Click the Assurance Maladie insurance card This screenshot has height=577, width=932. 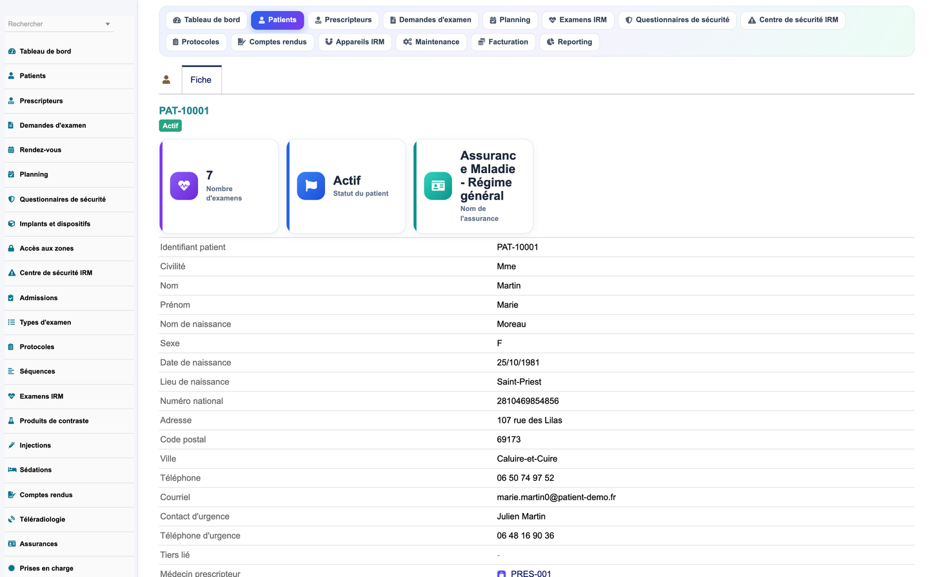click(x=473, y=186)
